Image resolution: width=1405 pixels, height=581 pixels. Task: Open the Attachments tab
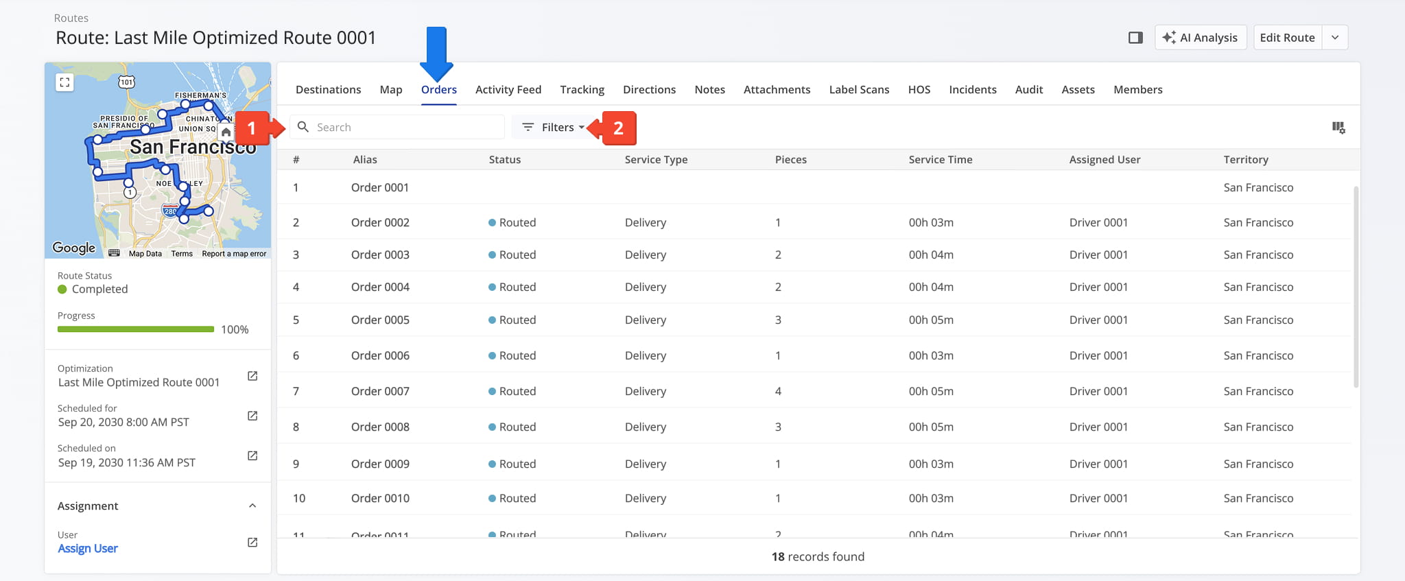(x=777, y=89)
